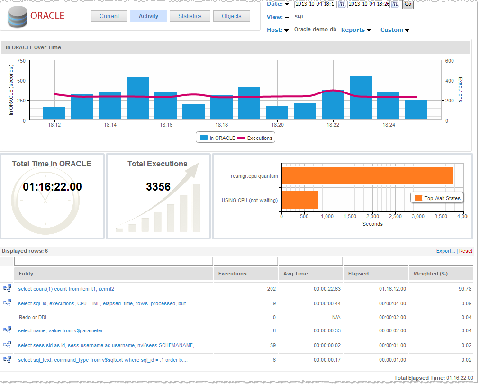Open plan icon for select sql_text, command_type row
The image size is (480, 385).
[7, 359]
